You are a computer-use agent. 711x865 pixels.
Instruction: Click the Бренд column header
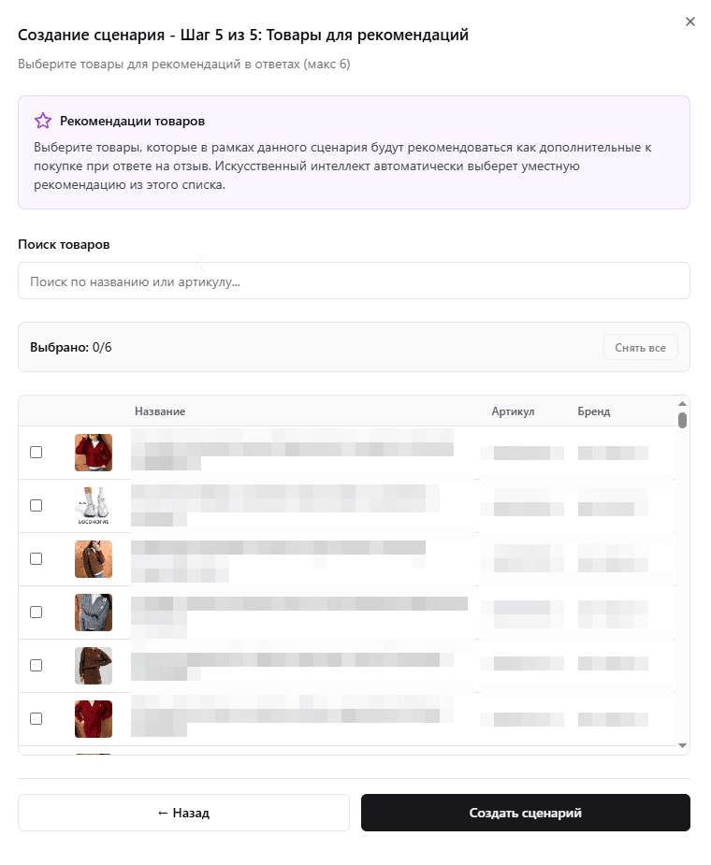pos(593,411)
